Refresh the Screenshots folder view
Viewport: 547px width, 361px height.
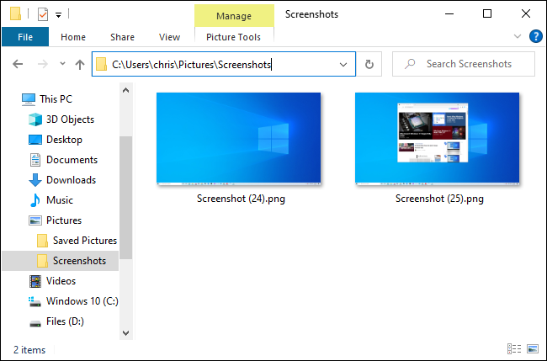pos(369,64)
